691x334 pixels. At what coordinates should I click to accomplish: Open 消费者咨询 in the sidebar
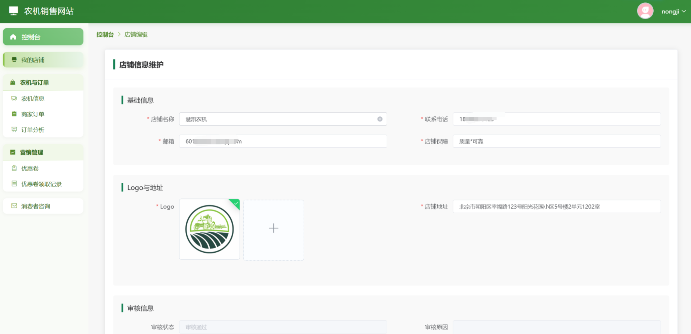(x=43, y=206)
